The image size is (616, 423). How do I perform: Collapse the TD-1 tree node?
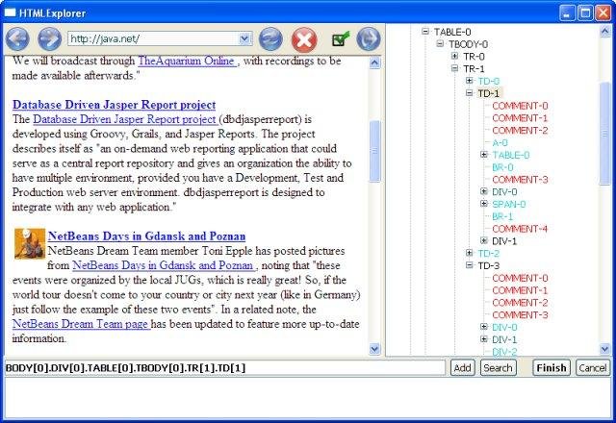tap(469, 92)
